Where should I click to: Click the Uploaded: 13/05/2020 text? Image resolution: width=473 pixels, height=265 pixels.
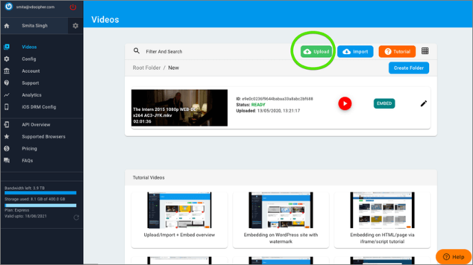coord(268,111)
